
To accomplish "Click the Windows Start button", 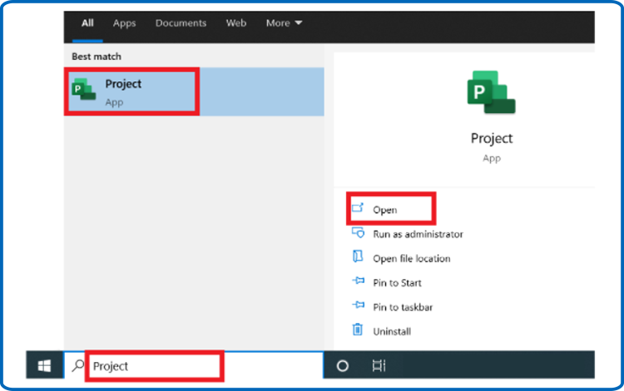I will pos(44,365).
